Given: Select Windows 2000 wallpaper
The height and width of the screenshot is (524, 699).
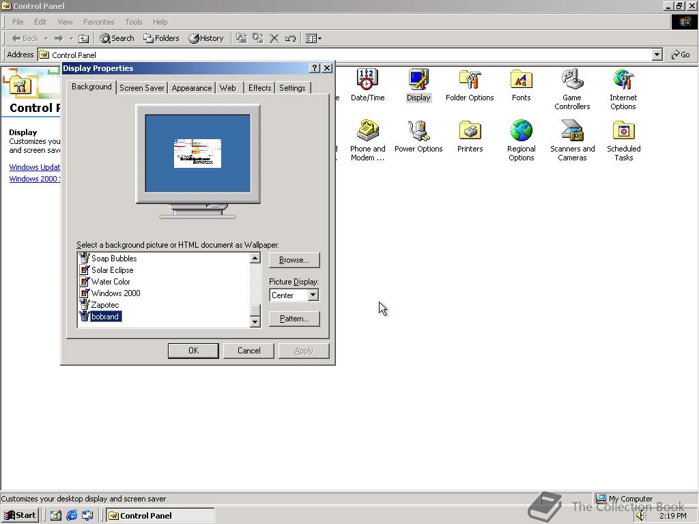Looking at the screenshot, I should [x=110, y=293].
